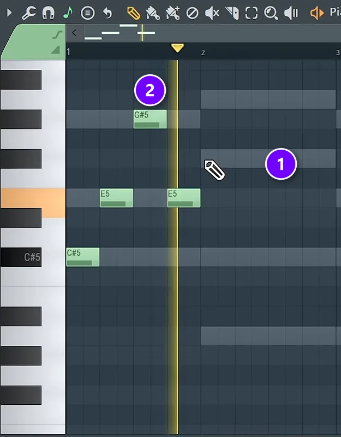The height and width of the screenshot is (437, 341).
Task: Select the Delete tool icon
Action: point(192,13)
